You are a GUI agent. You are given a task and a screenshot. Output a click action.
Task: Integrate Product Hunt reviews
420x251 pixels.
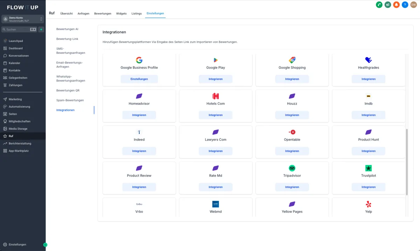(x=369, y=151)
